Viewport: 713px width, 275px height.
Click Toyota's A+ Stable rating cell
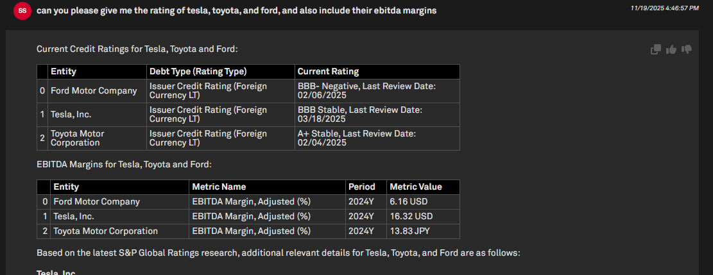coord(357,138)
